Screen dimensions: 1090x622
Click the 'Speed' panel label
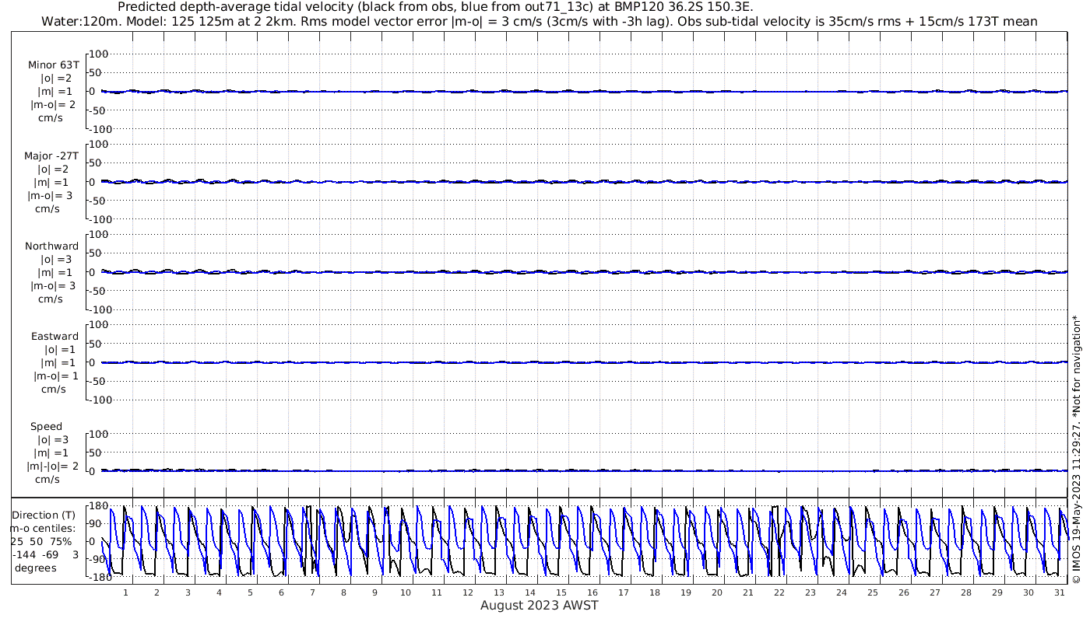pyautogui.click(x=46, y=427)
